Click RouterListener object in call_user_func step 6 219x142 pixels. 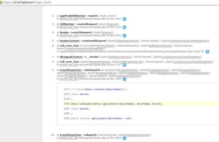pos(105,46)
